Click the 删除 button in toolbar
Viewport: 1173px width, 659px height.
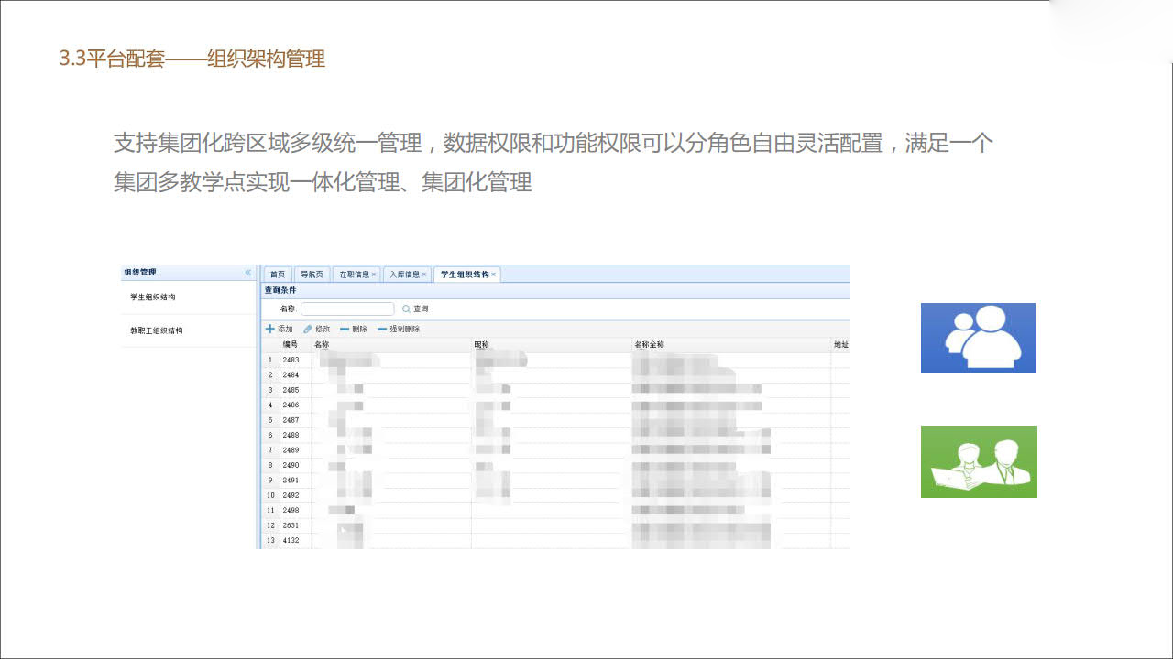(353, 329)
